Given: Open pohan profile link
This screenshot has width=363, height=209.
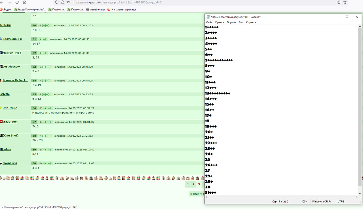Looking at the screenshot, I should click(x=7, y=149).
